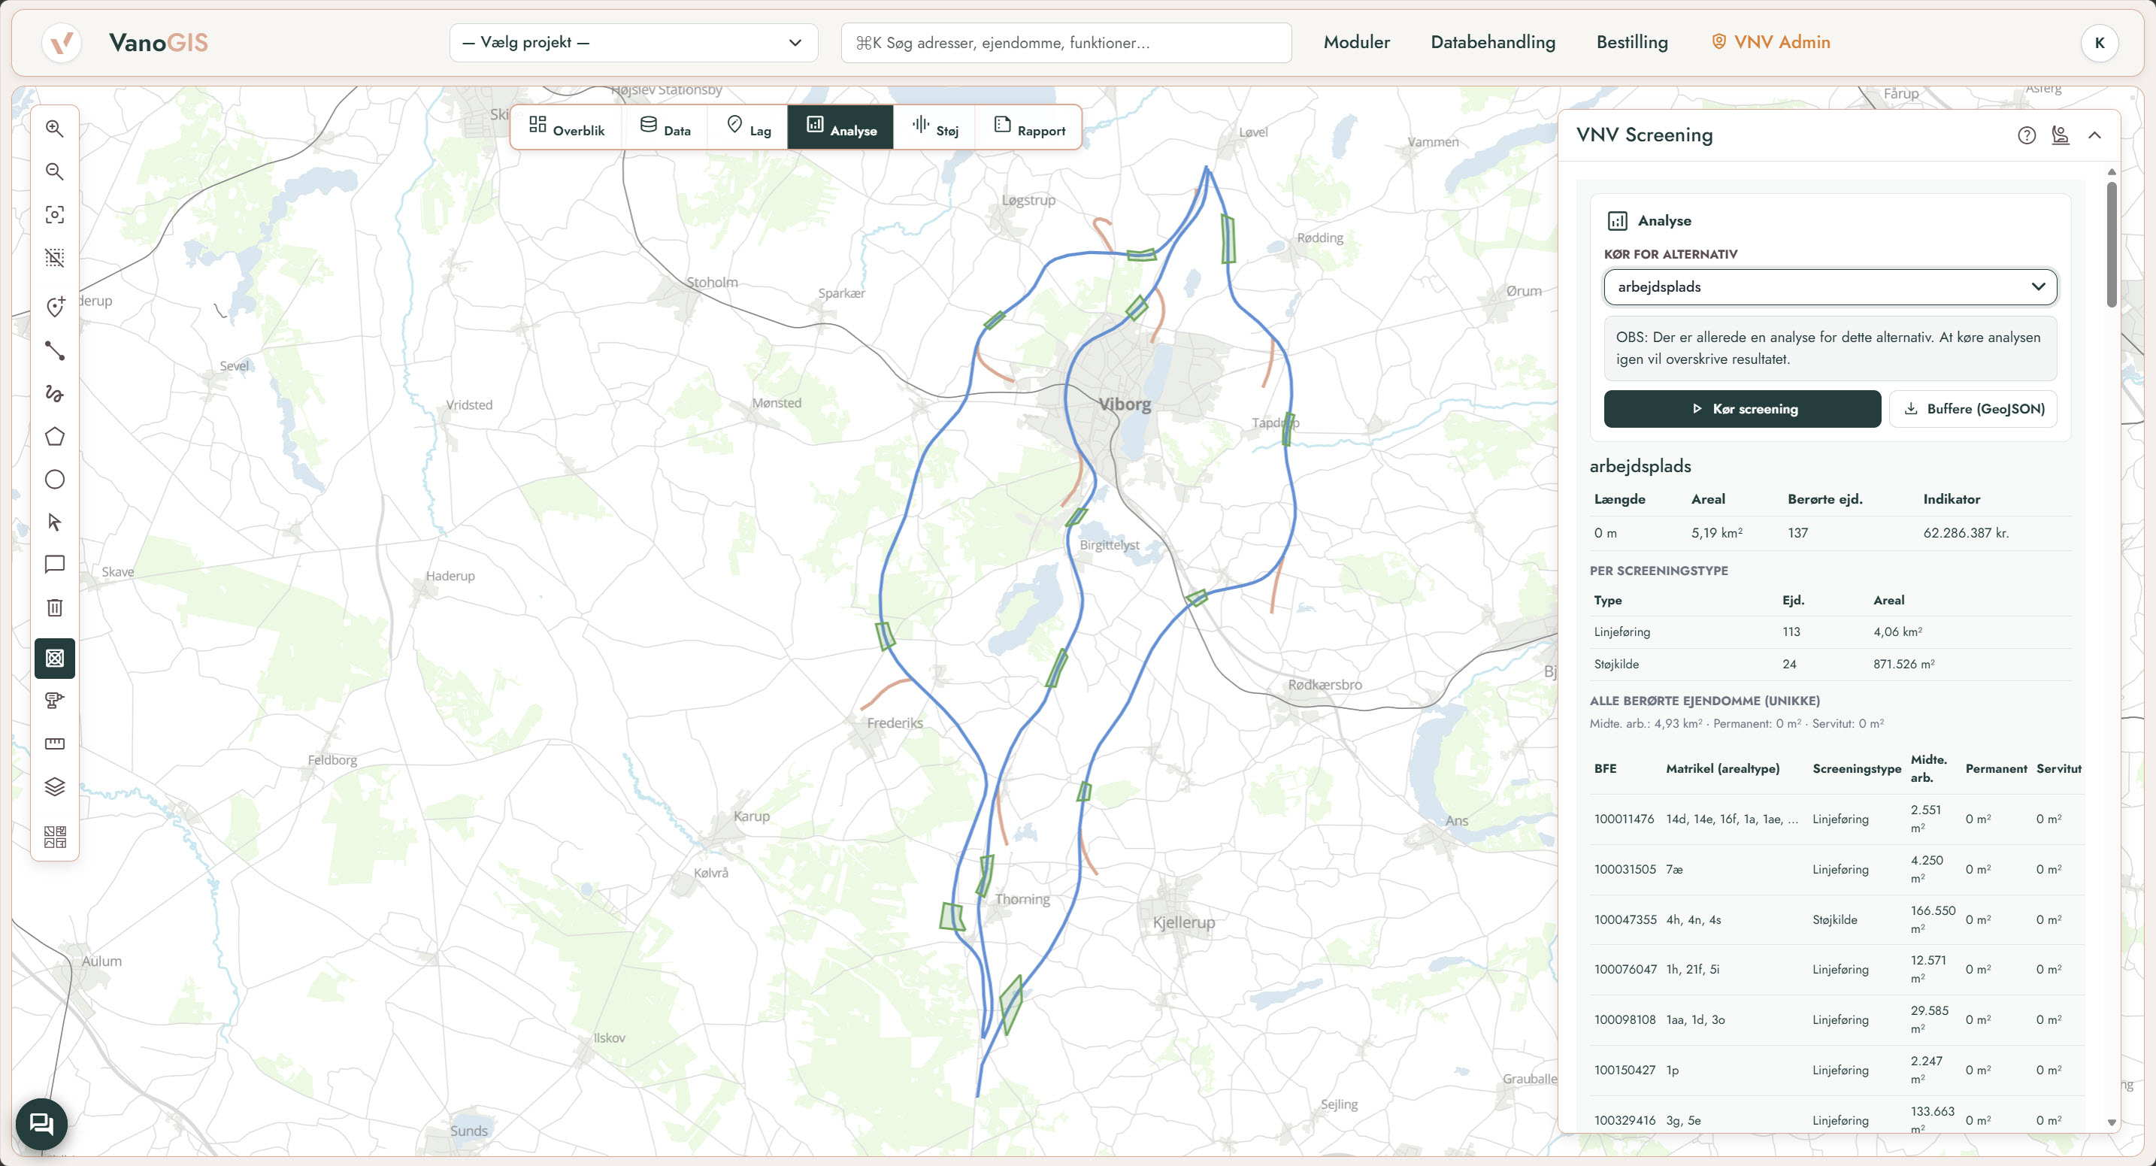Select the polygon drawing tool

pos(54,436)
